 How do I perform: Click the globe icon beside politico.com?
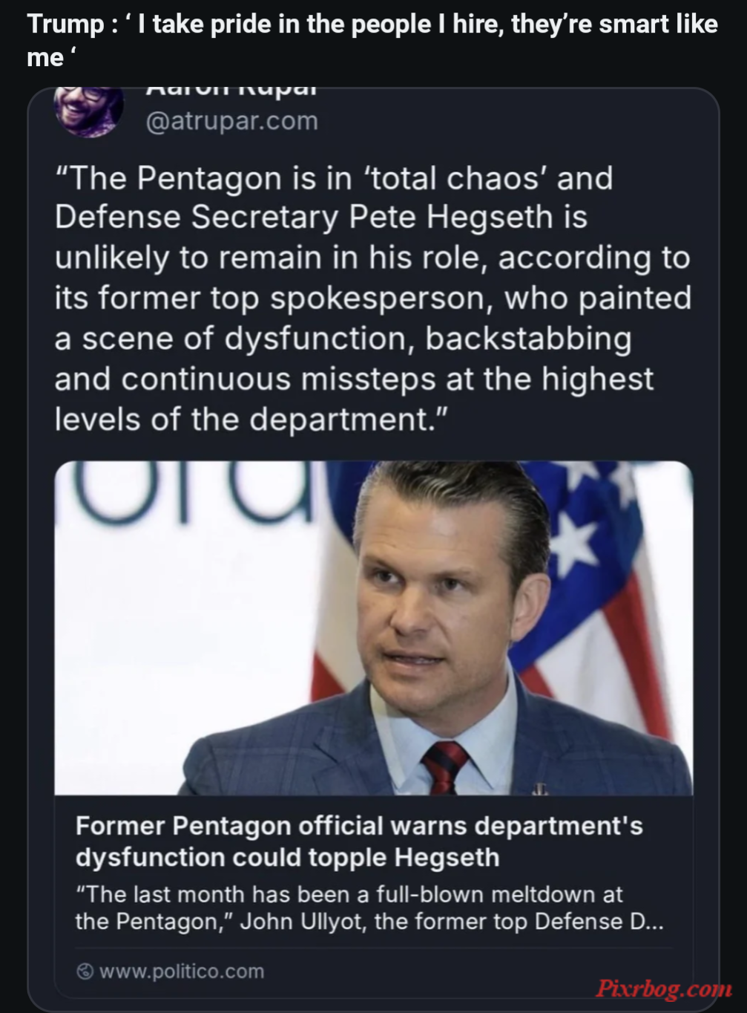tap(85, 971)
